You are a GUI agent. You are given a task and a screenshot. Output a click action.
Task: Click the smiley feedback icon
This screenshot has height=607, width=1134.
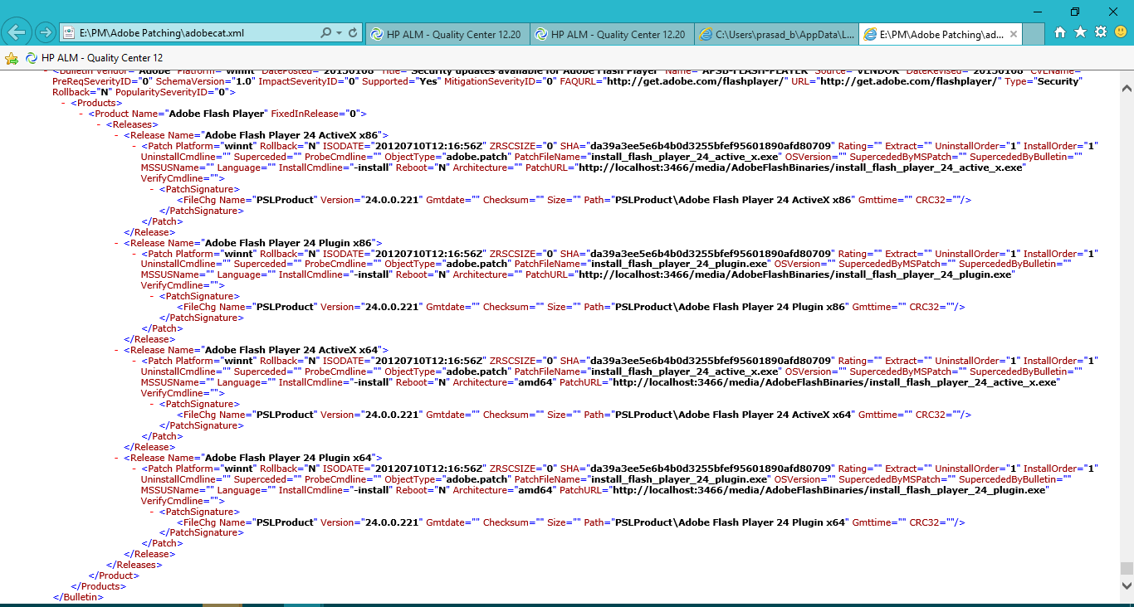pos(1121,32)
